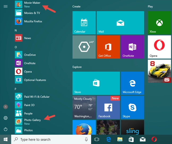Open the Facebook tile
172x144 pixels.
tap(108, 107)
